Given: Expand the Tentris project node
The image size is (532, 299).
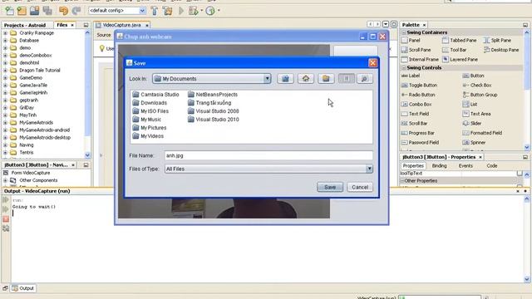Looking at the screenshot, I should click(x=5, y=152).
